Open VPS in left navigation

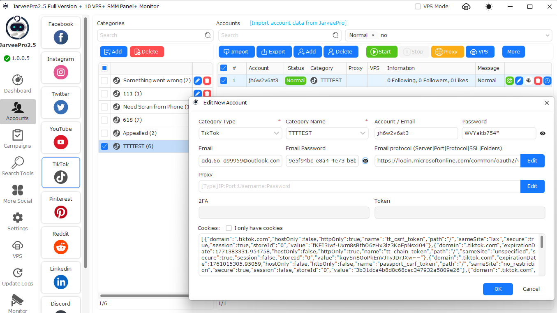click(x=18, y=249)
